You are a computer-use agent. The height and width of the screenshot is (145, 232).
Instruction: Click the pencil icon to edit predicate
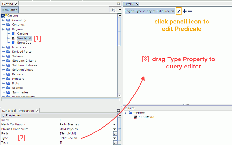pos(179,11)
